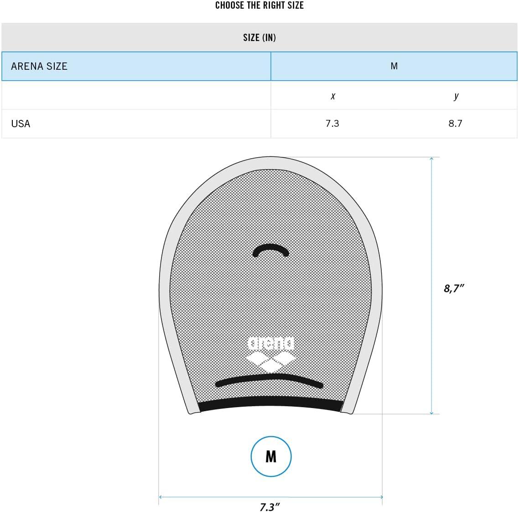Screen dimensions: 519x512
Task: Select the 'ARENA SIZE' header cell
Action: coord(39,66)
